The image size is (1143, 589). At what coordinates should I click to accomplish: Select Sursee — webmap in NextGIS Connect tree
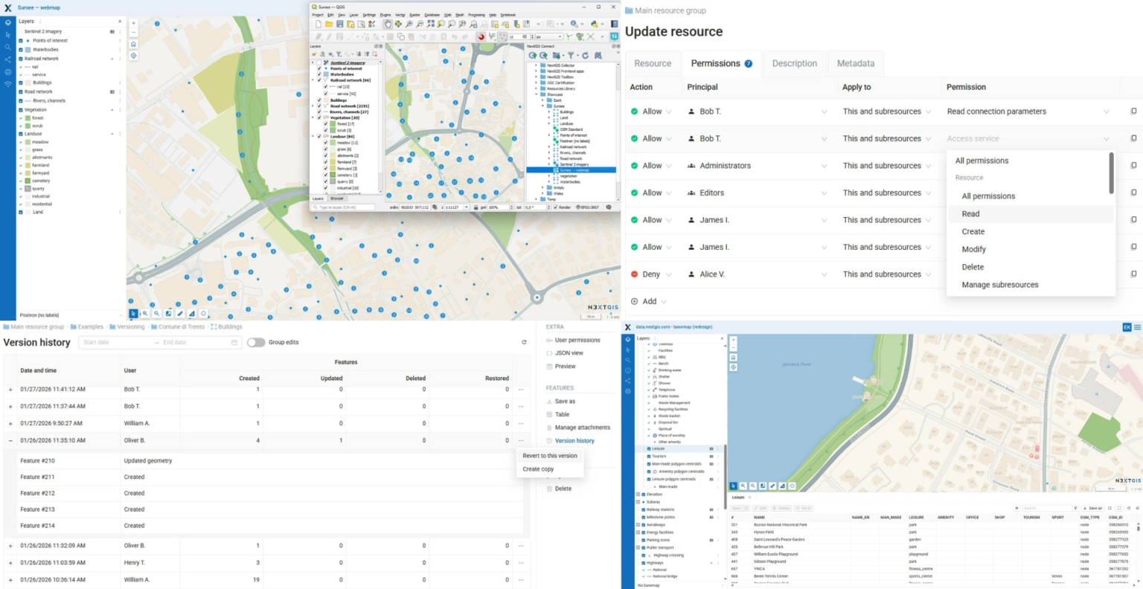point(571,170)
